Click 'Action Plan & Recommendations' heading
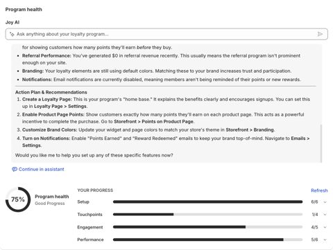333x250 pixels. point(51,92)
